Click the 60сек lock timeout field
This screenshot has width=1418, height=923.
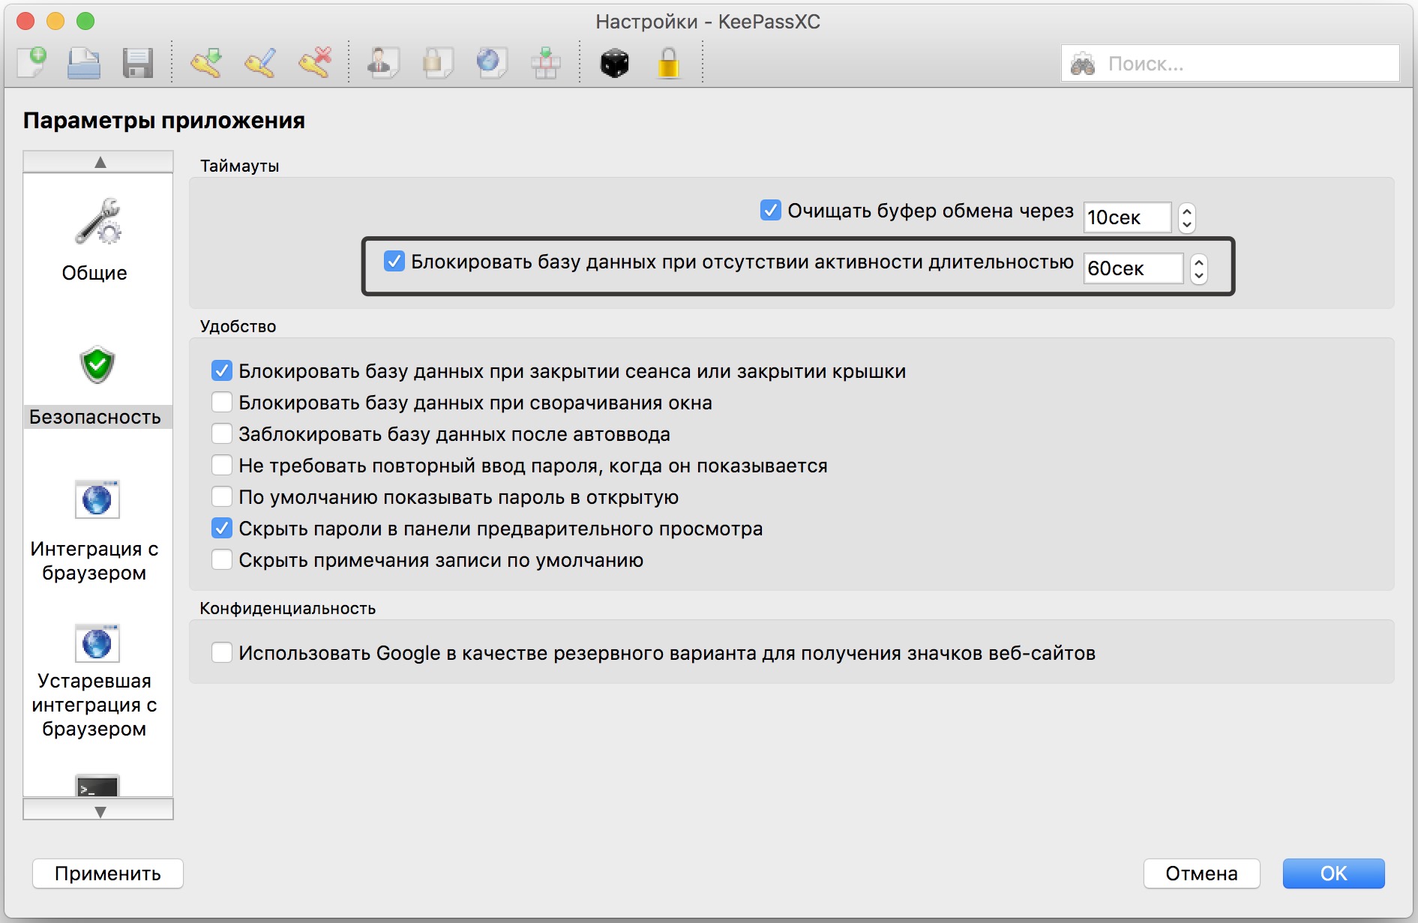click(1134, 268)
